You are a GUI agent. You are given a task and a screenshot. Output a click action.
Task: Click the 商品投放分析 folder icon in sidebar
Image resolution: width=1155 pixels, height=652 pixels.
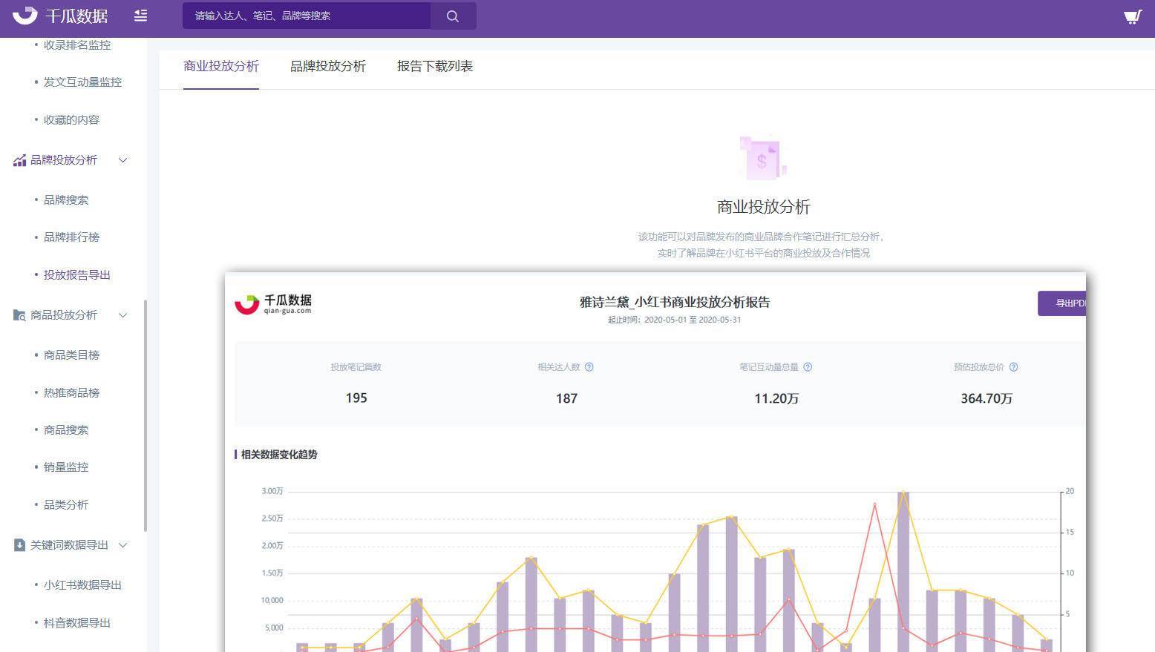(x=19, y=315)
